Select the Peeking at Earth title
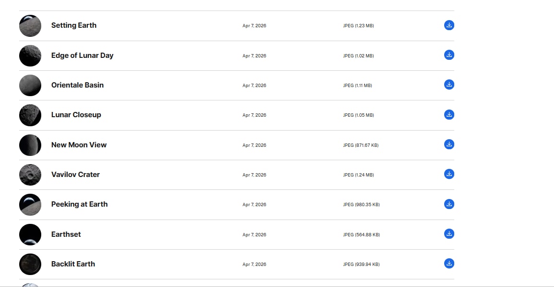 point(79,204)
